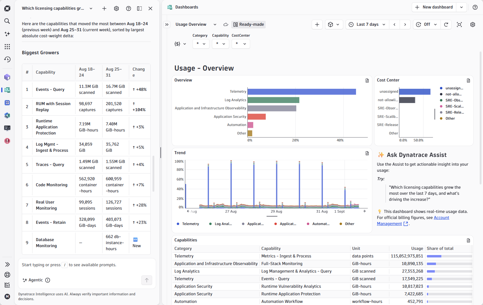
Task: Open the Dashboards app icon in sidebar
Action: pos(7,90)
